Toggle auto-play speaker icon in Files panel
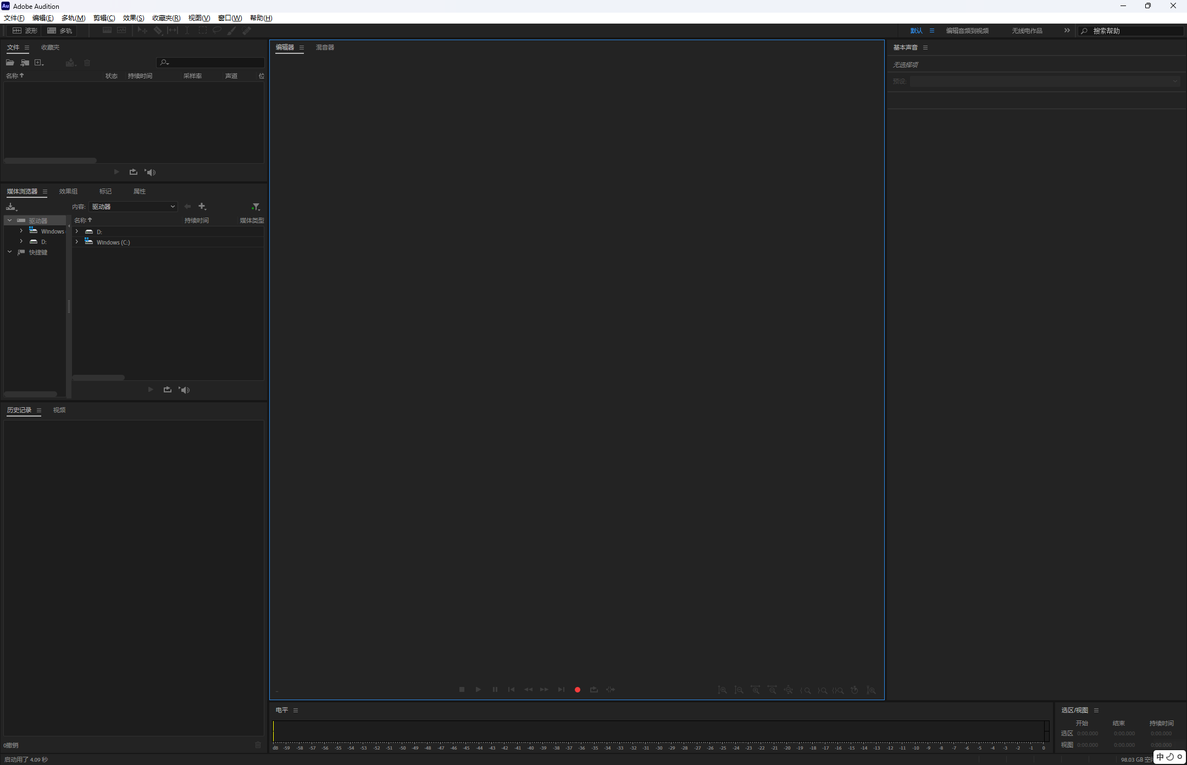The image size is (1187, 765). tap(150, 172)
